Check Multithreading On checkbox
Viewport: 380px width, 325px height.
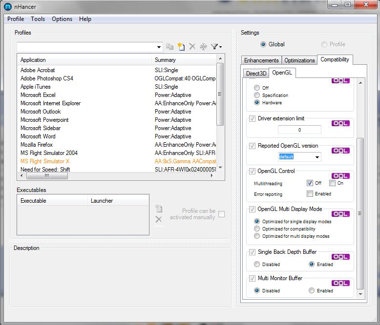(332, 183)
